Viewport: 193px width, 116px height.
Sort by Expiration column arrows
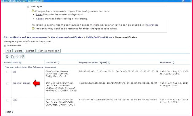[x=174, y=63]
